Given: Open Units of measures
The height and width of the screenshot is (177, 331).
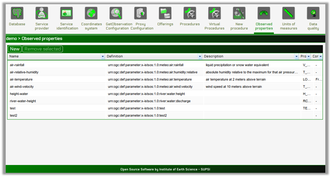Looking at the screenshot, I should coord(288,13).
